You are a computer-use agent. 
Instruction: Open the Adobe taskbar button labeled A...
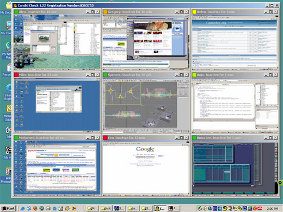click(x=174, y=208)
